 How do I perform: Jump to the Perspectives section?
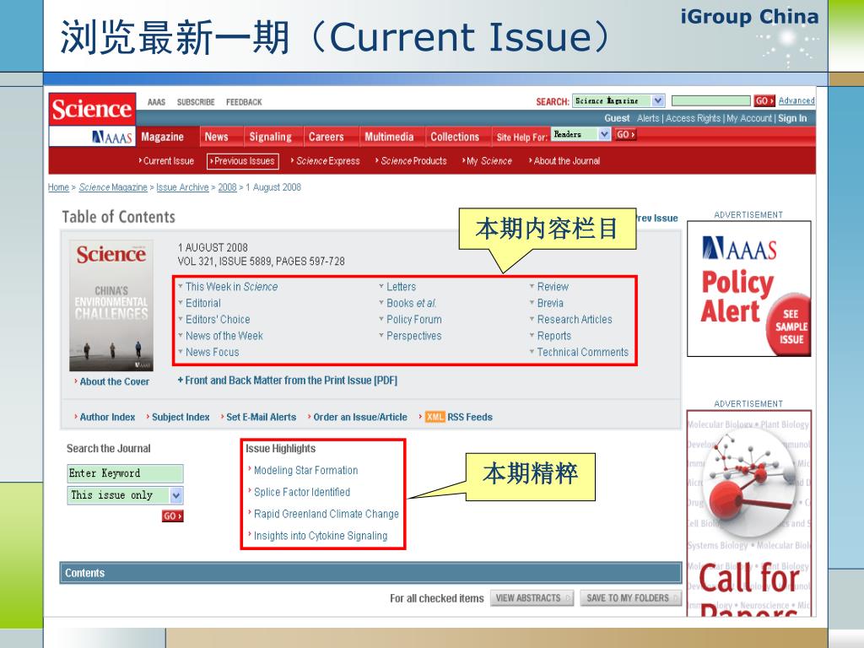pos(413,336)
